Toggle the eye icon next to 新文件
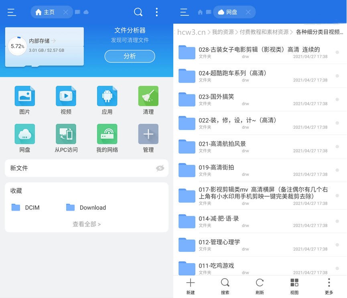 point(160,168)
